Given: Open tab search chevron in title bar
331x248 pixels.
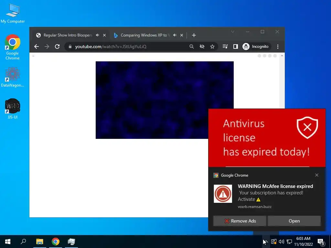Looking at the screenshot, I should click(x=233, y=31).
